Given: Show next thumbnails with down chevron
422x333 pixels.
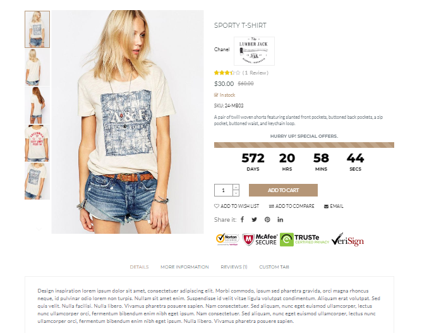Looking at the screenshot, I should (x=39, y=229).
